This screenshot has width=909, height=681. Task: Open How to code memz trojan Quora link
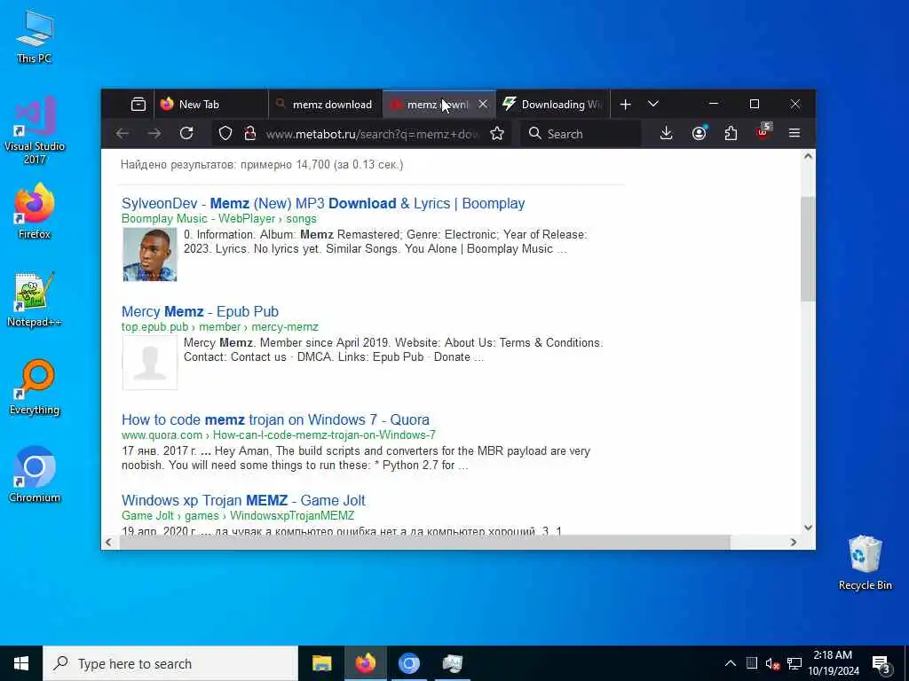(x=275, y=419)
